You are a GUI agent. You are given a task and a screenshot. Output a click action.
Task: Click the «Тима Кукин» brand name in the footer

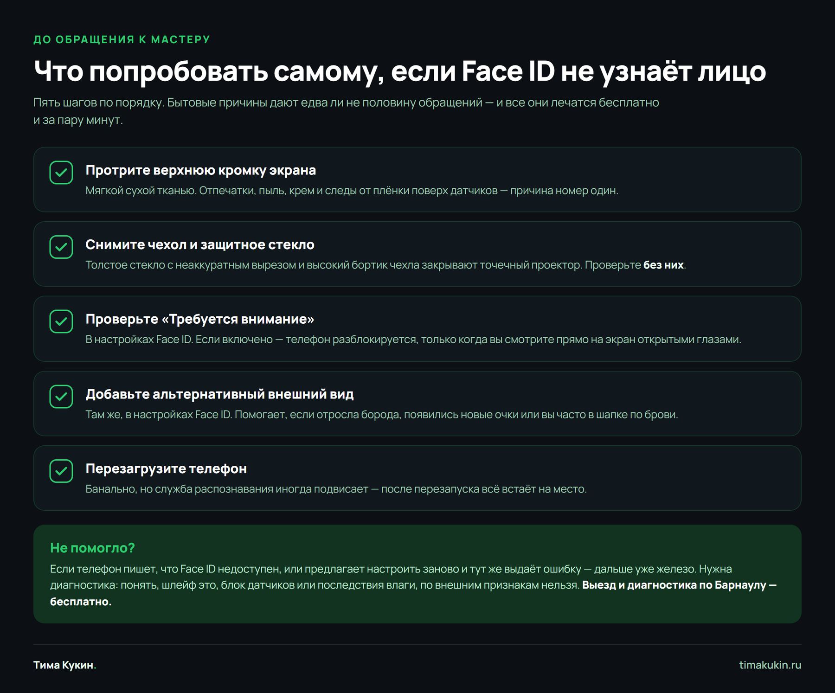point(64,665)
